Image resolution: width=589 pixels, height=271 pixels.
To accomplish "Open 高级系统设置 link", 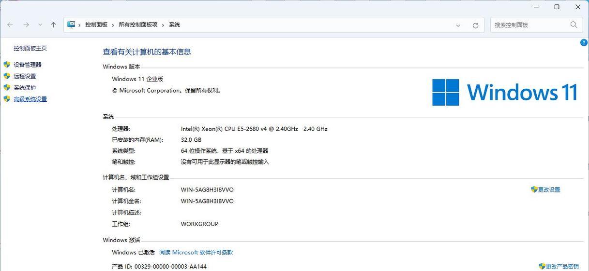I will coord(30,99).
